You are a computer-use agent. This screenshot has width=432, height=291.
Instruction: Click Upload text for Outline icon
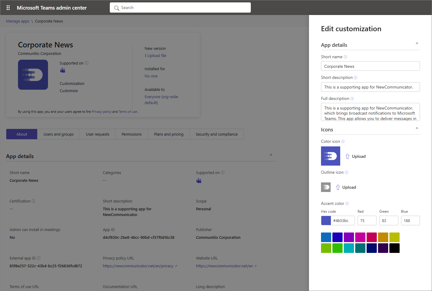point(349,187)
